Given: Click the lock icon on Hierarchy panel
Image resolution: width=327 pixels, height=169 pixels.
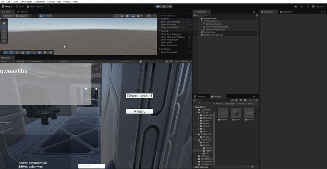Looking at the screenshot, I should point(254,12).
